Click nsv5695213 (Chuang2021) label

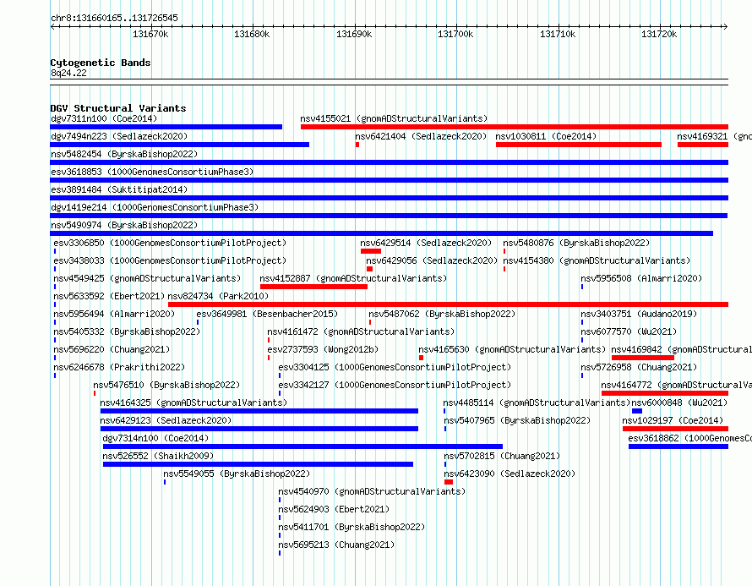[x=336, y=545]
